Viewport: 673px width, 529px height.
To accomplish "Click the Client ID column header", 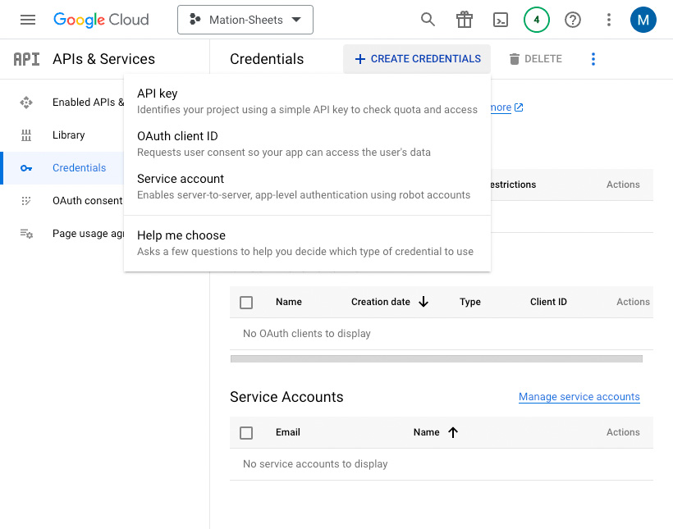I will [x=548, y=302].
